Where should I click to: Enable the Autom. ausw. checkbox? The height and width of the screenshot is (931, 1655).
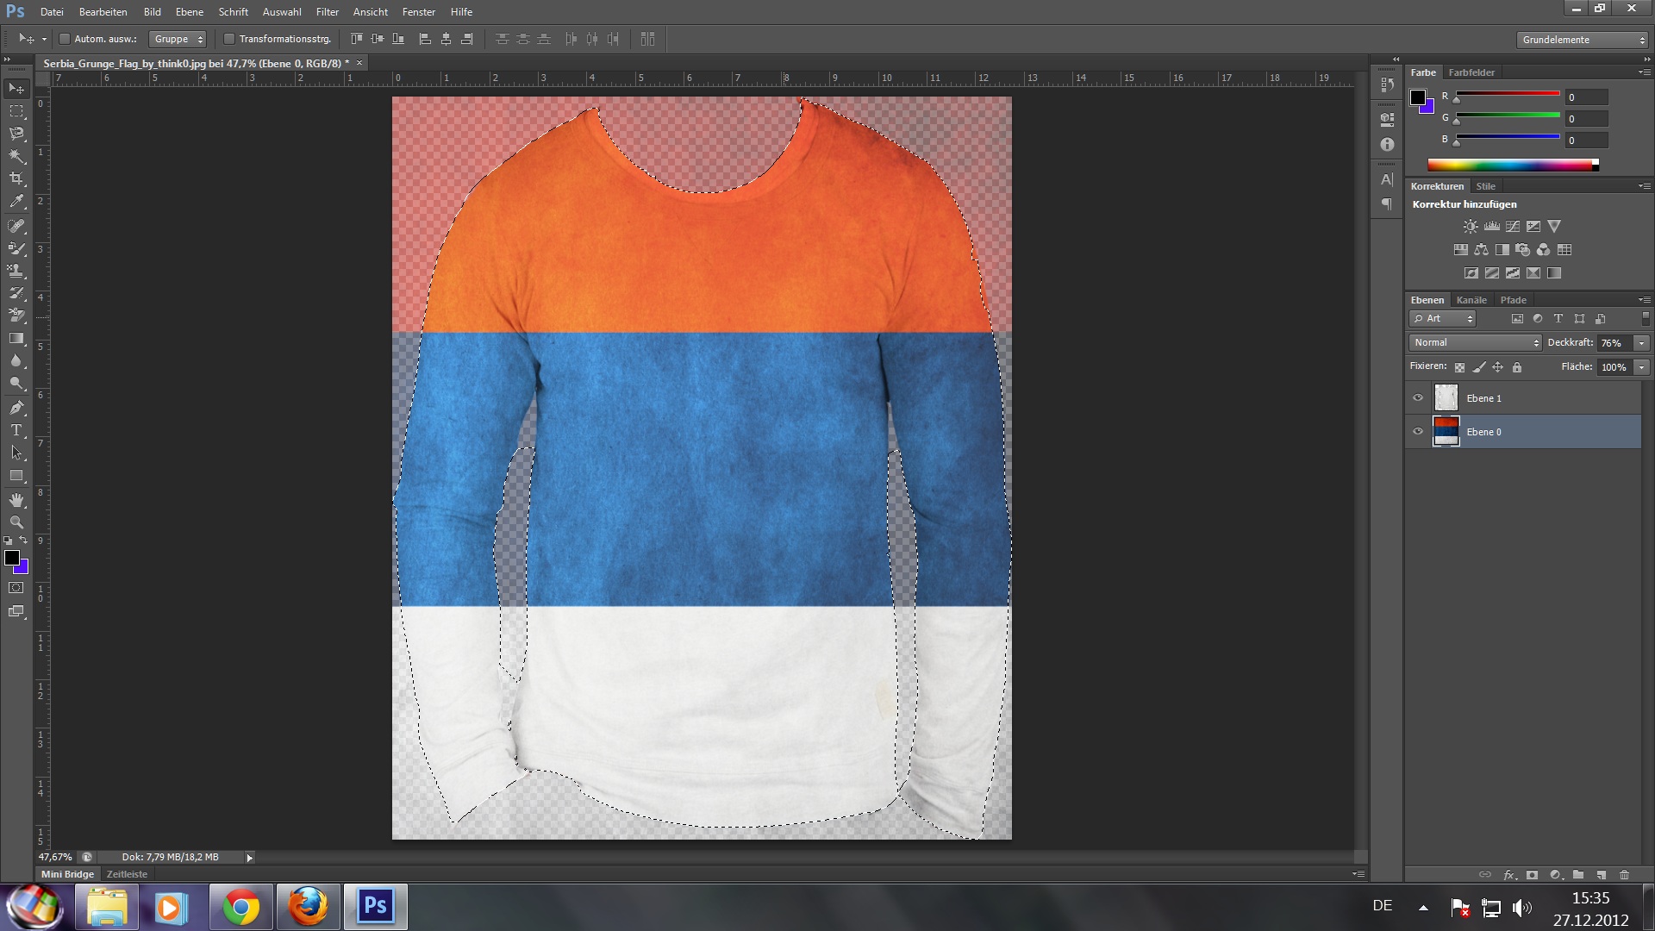click(x=65, y=39)
